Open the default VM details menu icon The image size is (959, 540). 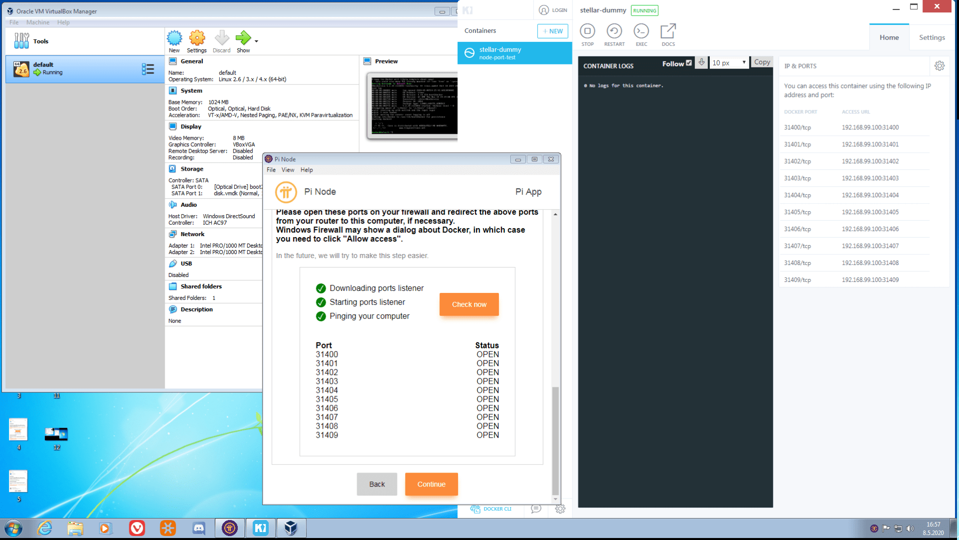coord(148,69)
